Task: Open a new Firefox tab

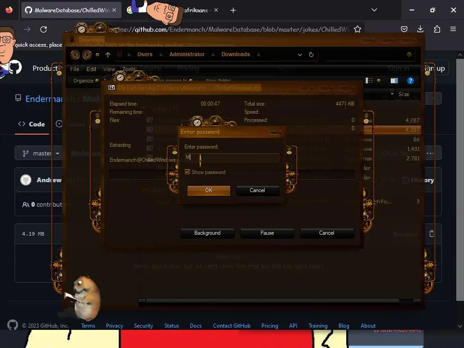Action: (233, 10)
